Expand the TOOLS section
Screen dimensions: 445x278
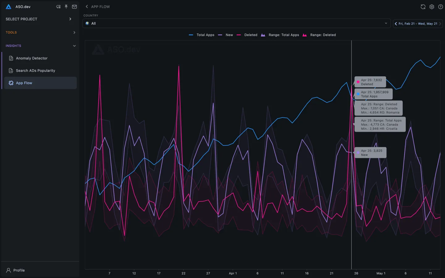[x=39, y=32]
